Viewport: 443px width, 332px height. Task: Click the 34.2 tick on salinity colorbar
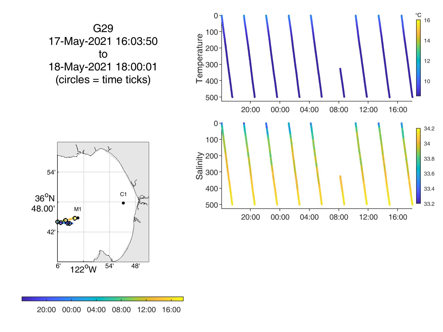(429, 129)
